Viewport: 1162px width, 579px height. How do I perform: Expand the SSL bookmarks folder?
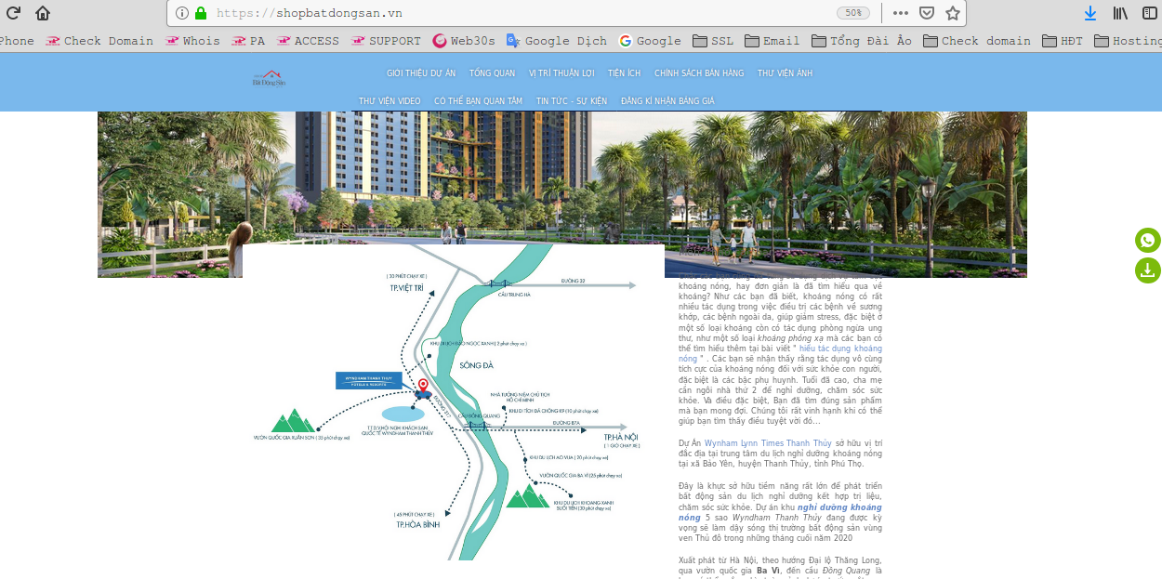coord(713,41)
